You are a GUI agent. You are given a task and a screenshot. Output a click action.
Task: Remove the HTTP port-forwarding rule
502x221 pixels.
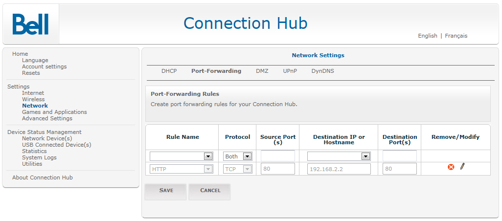tap(451, 167)
